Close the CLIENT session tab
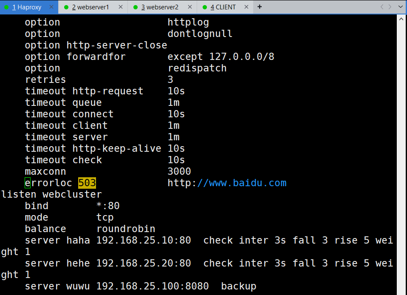 [246, 7]
